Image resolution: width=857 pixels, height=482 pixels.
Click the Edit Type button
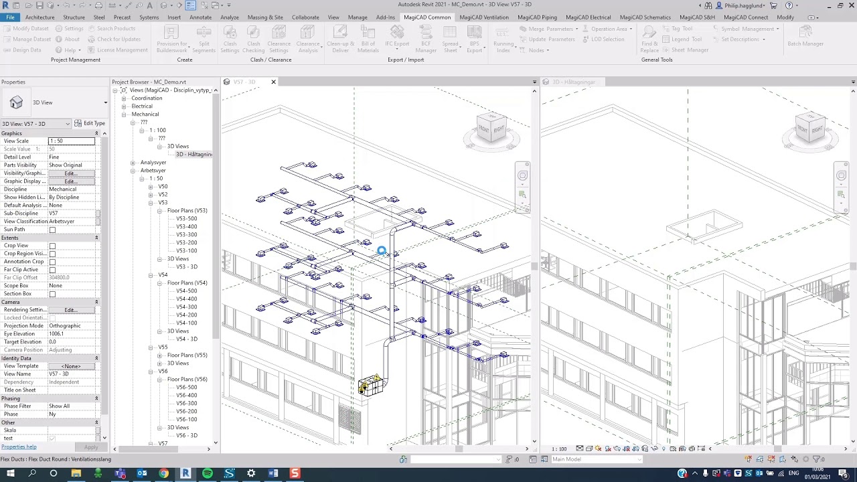point(90,123)
